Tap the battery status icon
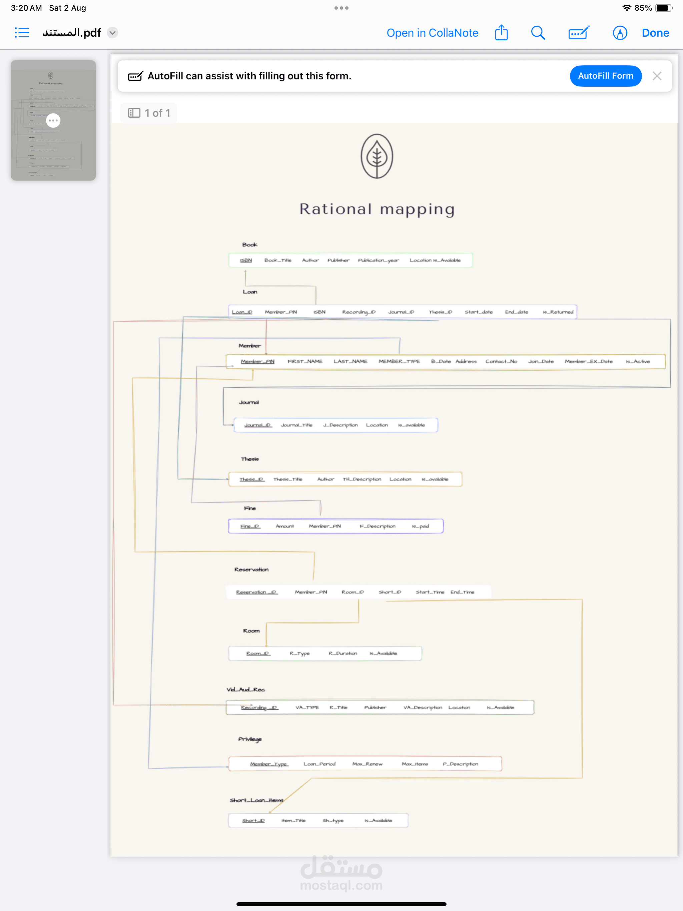Screen dimensions: 683x911 [664, 8]
